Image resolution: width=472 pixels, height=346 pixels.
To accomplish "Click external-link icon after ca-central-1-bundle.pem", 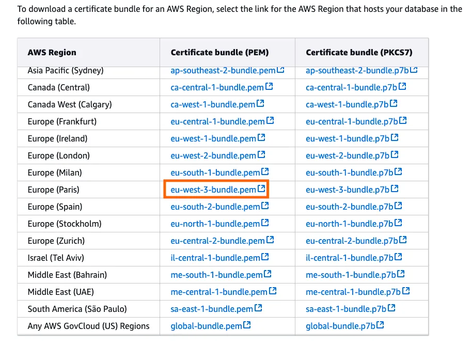I will click(269, 86).
